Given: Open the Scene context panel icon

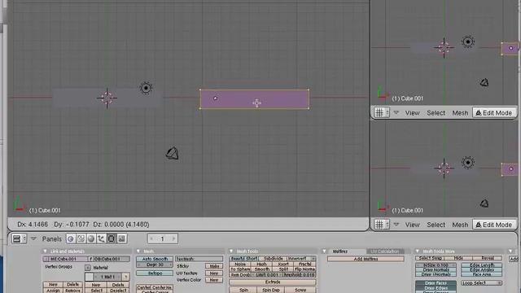Looking at the screenshot, I should coord(121,238).
